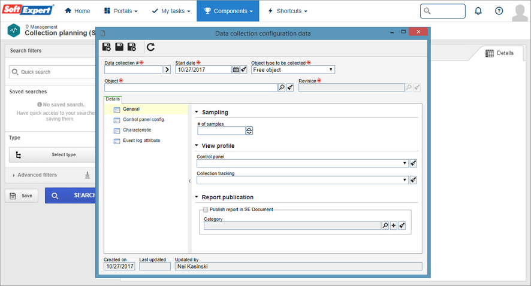531x286 pixels.
Task: Collapse the Report publication section
Action: click(197, 197)
